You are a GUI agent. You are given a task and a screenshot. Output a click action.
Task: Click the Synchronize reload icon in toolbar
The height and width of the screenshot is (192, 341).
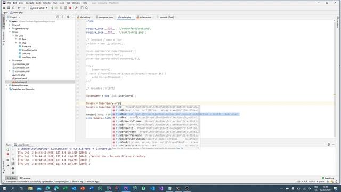(13, 8)
